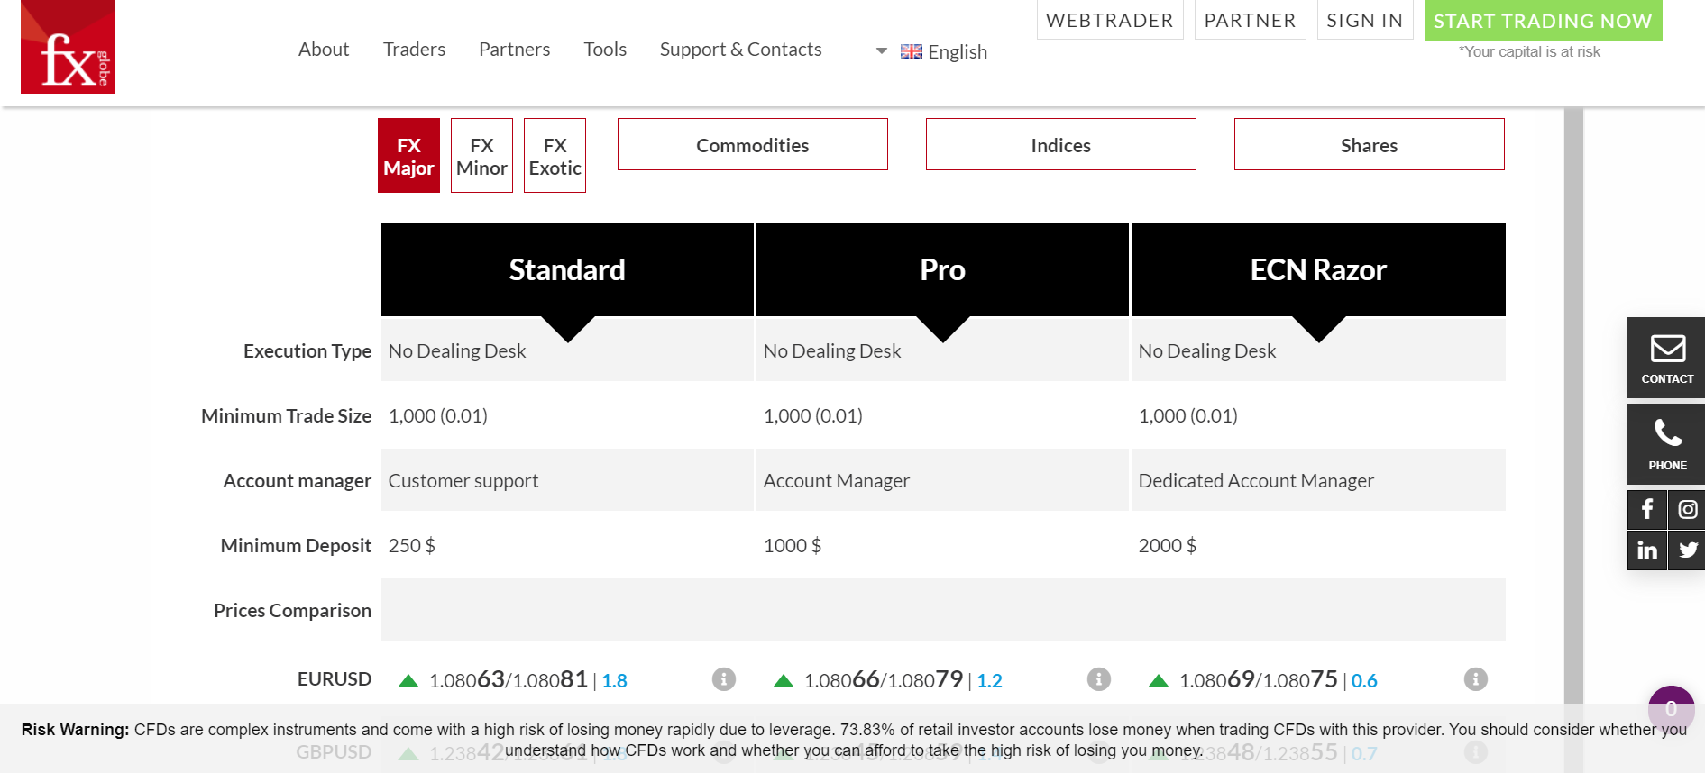Screen dimensions: 1705x773
Task: Open the Support & Contacts menu
Action: pyautogui.click(x=740, y=50)
